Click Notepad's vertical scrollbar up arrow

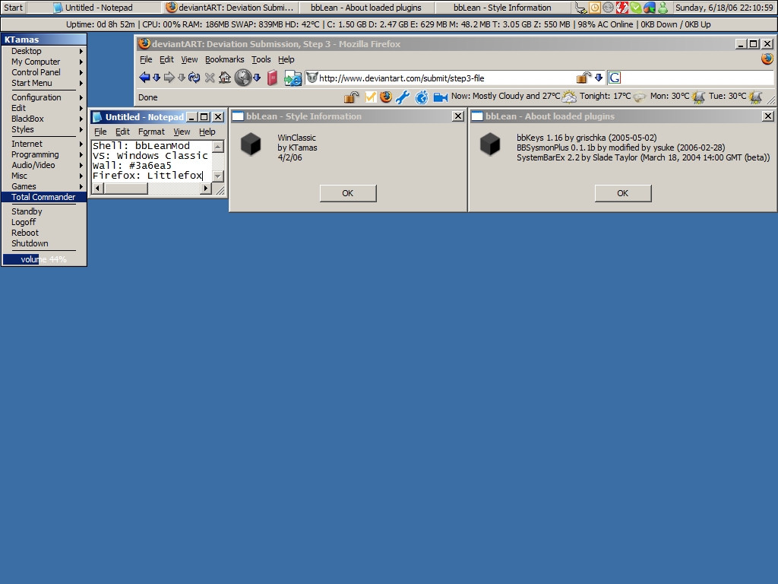pos(218,147)
